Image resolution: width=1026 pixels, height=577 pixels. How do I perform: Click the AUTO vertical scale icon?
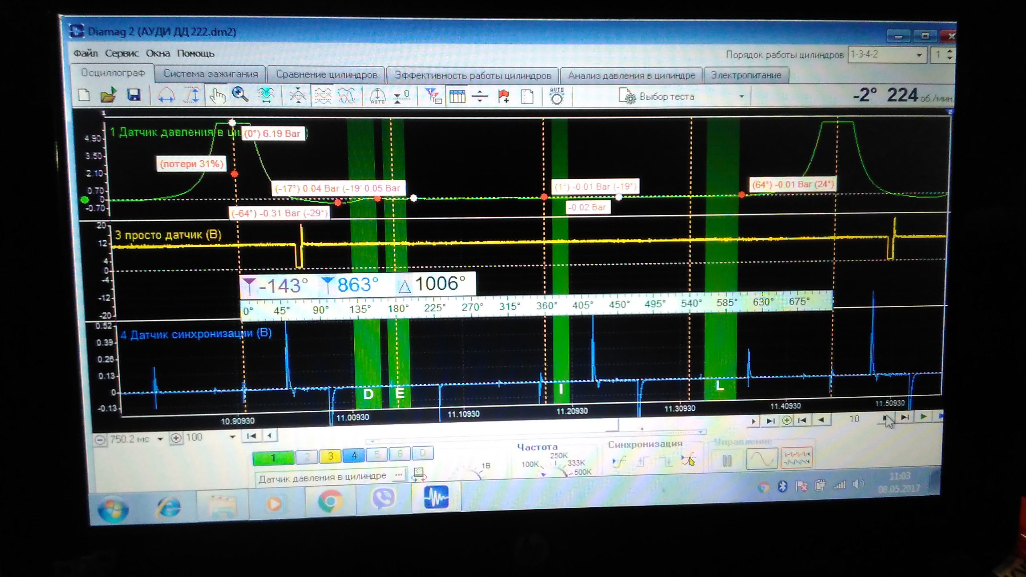tap(378, 97)
